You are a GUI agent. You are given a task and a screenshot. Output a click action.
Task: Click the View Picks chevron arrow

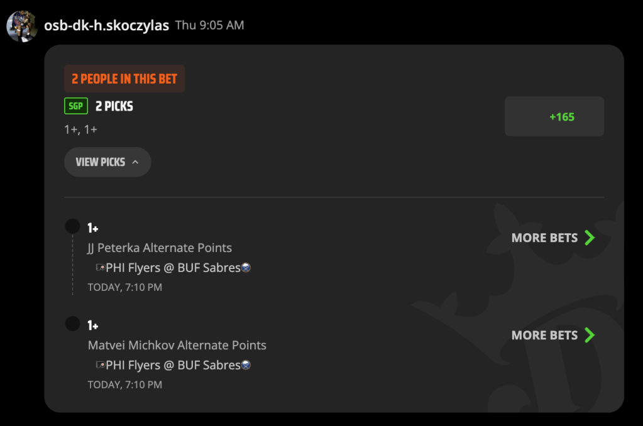point(135,162)
